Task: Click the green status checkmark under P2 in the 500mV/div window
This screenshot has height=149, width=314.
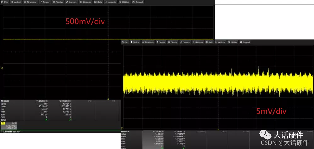Action: tap(70, 120)
